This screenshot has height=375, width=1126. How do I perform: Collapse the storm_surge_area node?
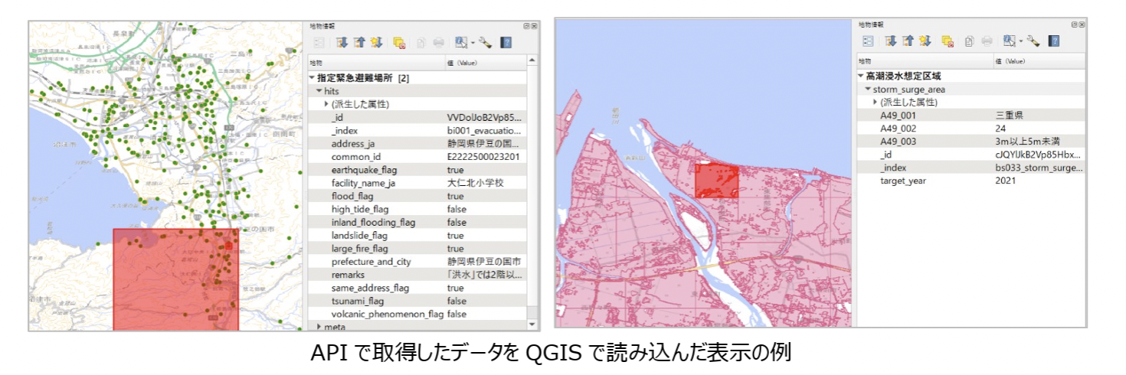point(869,90)
